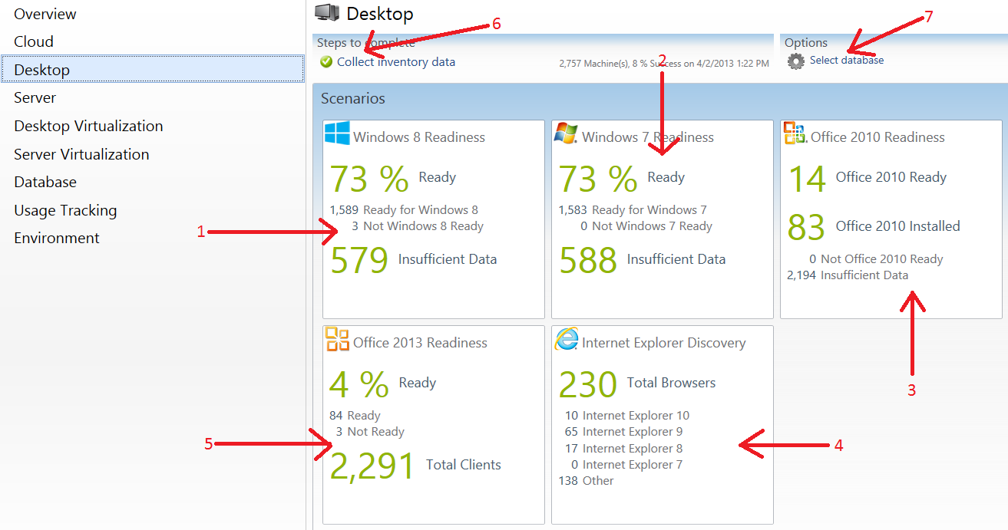1008x530 pixels.
Task: Click the Collect inventory data link
Action: point(396,62)
